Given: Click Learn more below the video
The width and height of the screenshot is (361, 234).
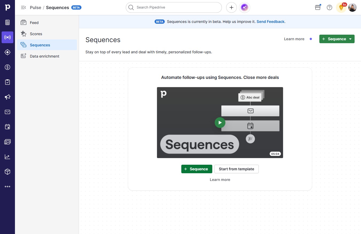Looking at the screenshot, I should tap(220, 180).
